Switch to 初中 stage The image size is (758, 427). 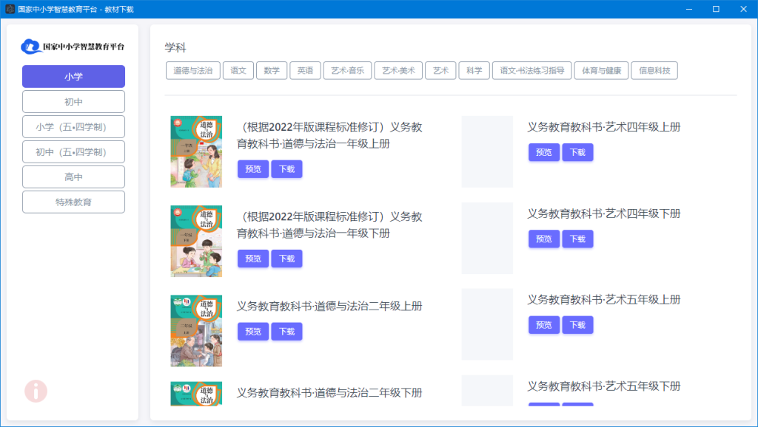point(73,102)
